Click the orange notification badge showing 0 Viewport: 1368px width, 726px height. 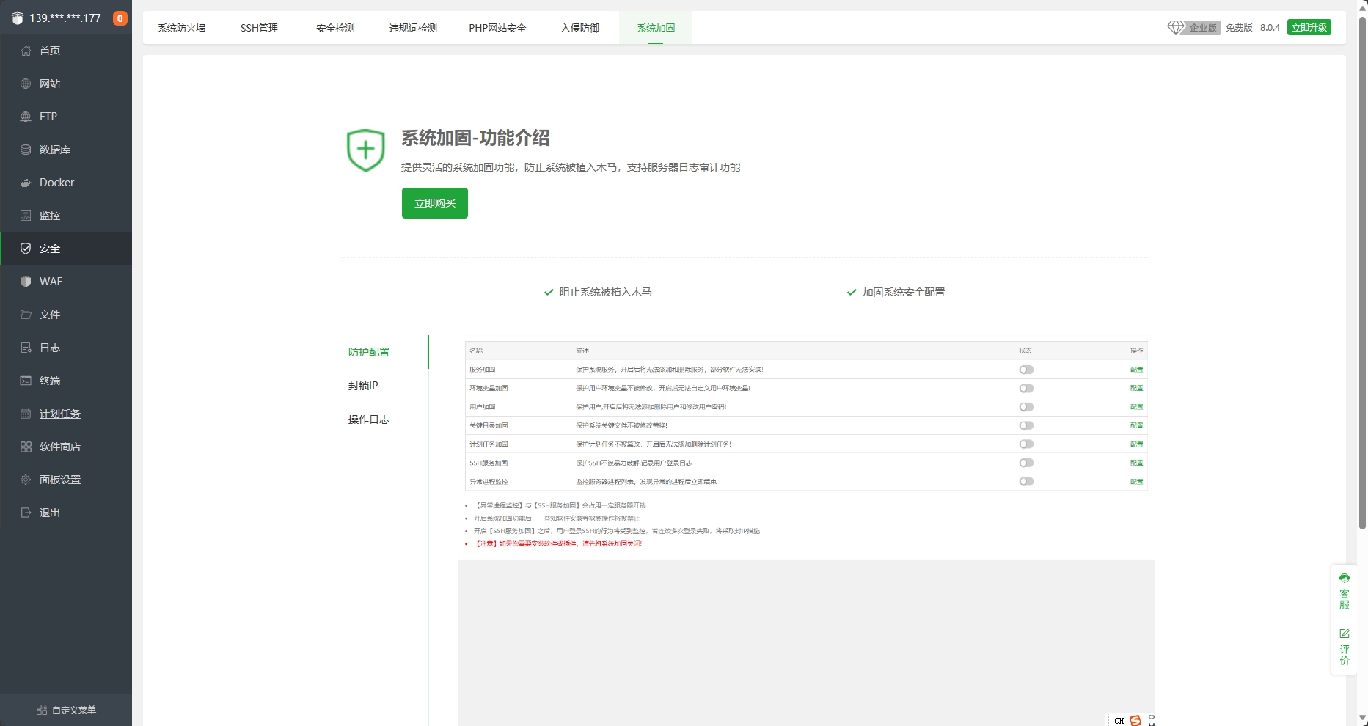coord(120,18)
